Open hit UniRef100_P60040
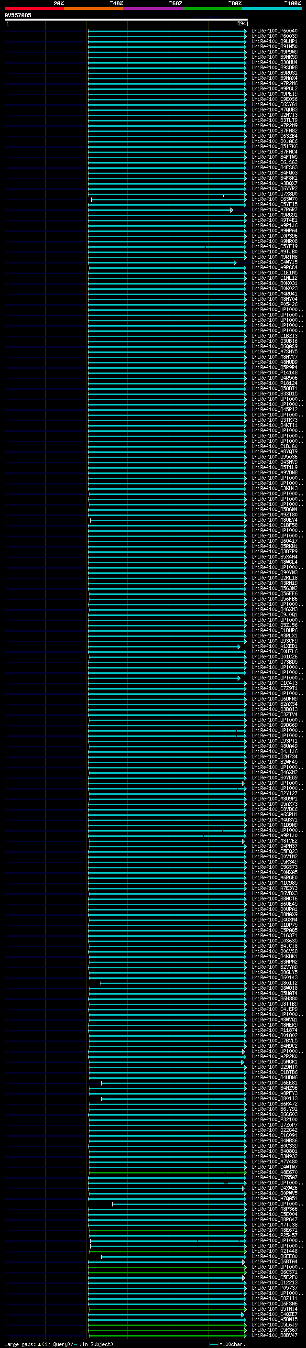Screen dimensions: 306x1348 coord(274,31)
